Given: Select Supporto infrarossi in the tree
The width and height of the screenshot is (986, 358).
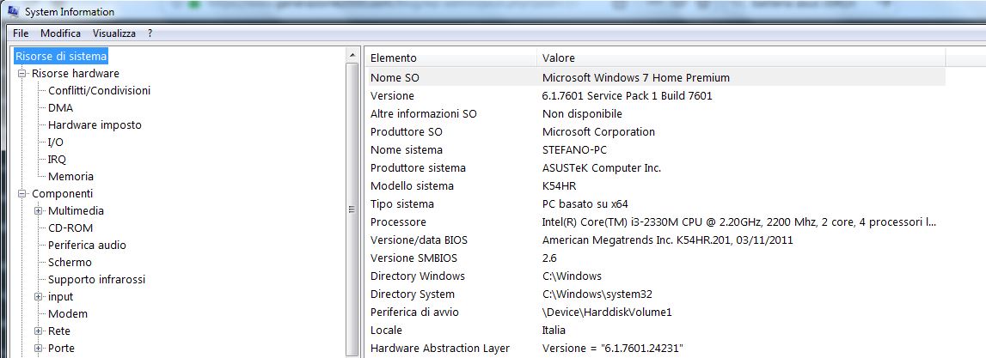Looking at the screenshot, I should 97,280.
